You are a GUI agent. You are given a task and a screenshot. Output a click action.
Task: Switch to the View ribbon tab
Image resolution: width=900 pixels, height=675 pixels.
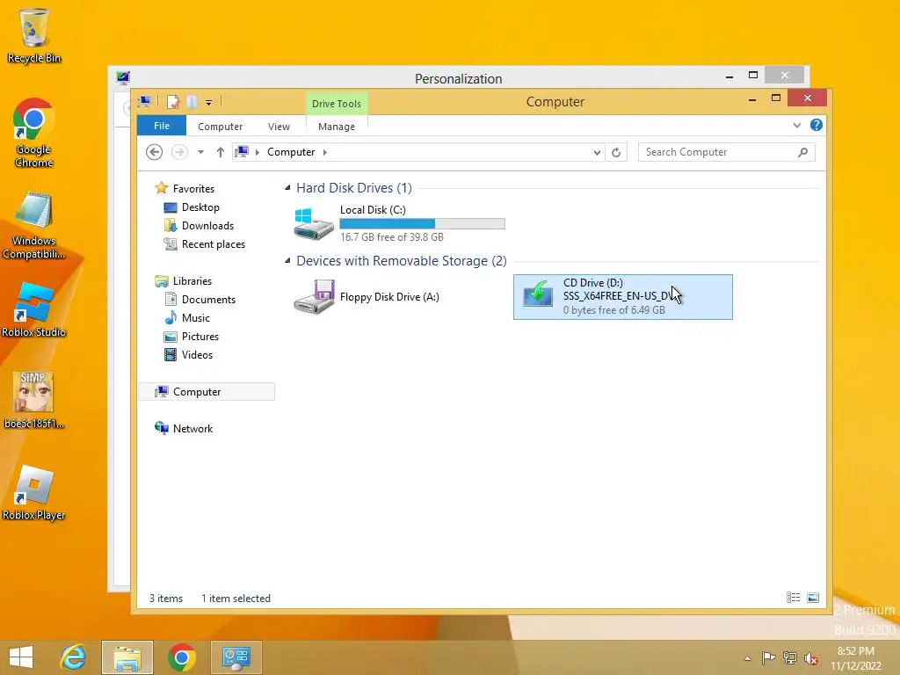(x=279, y=127)
